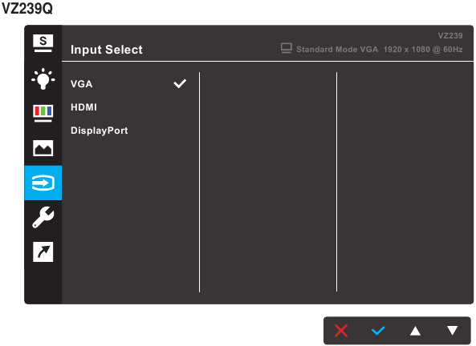This screenshot has width=476, height=346.
Task: Click the red X exit button
Action: coord(341,331)
